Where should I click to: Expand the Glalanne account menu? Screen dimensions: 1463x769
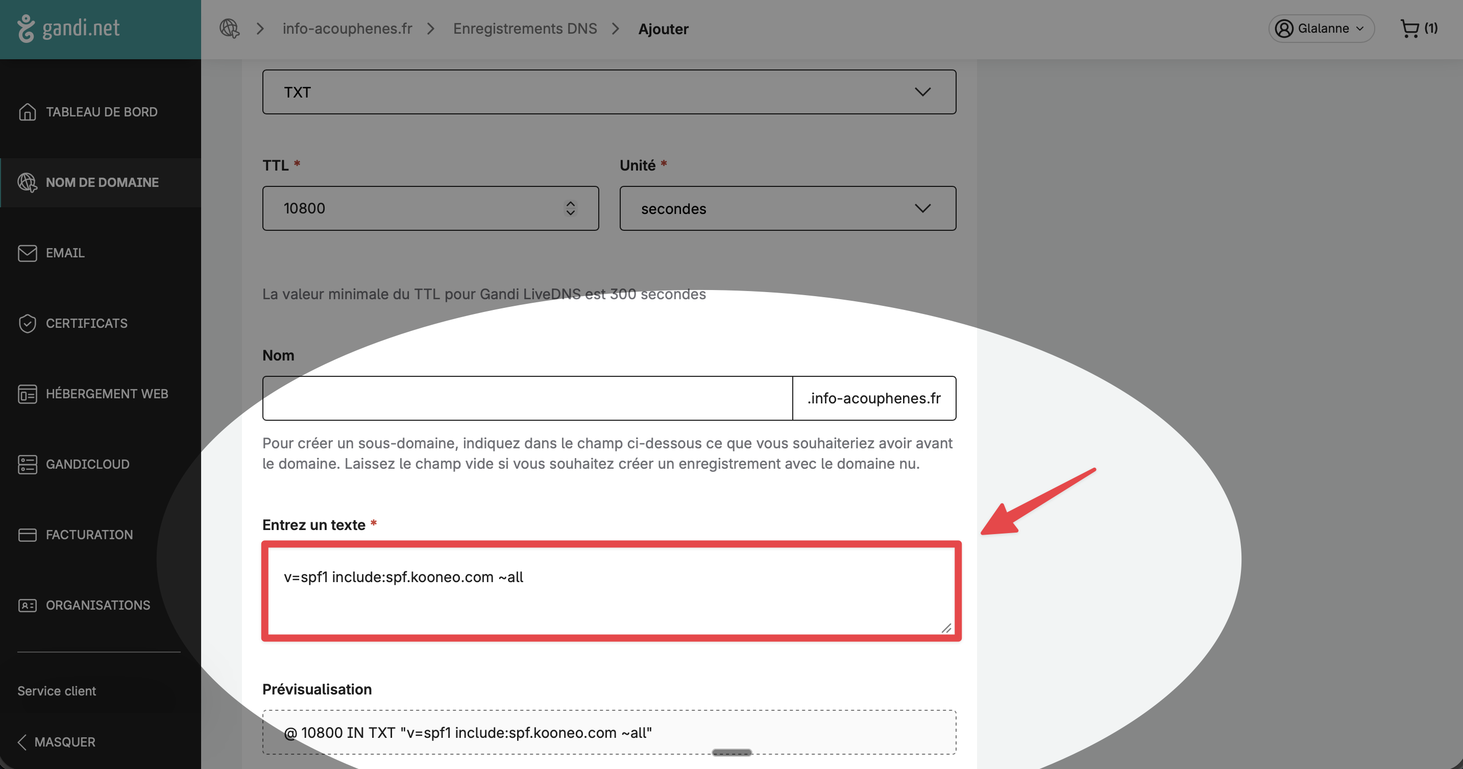click(1321, 29)
